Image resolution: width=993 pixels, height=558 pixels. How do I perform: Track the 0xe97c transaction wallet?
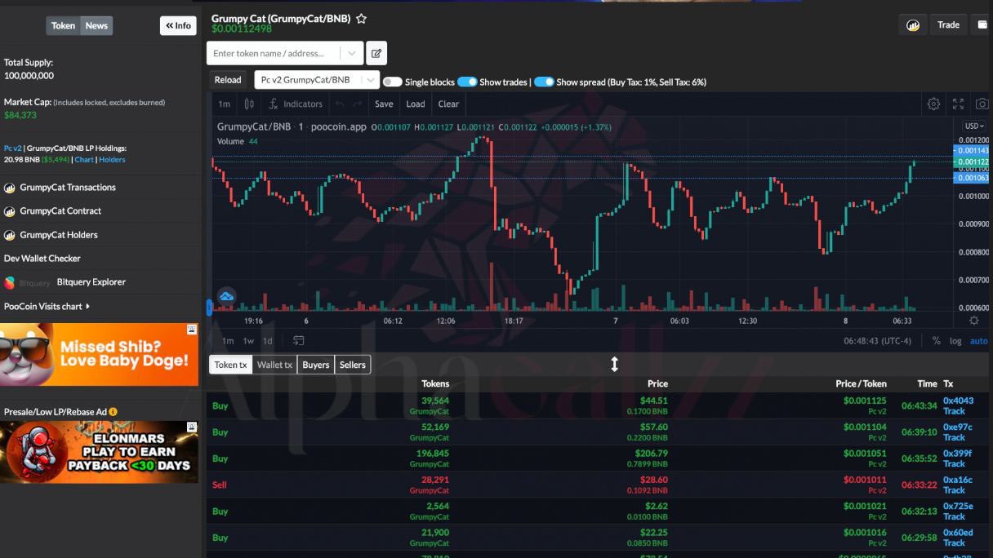954,437
